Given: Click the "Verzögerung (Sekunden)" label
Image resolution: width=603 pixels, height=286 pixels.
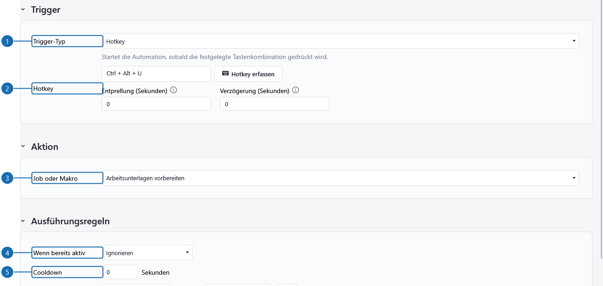Looking at the screenshot, I should pos(255,91).
